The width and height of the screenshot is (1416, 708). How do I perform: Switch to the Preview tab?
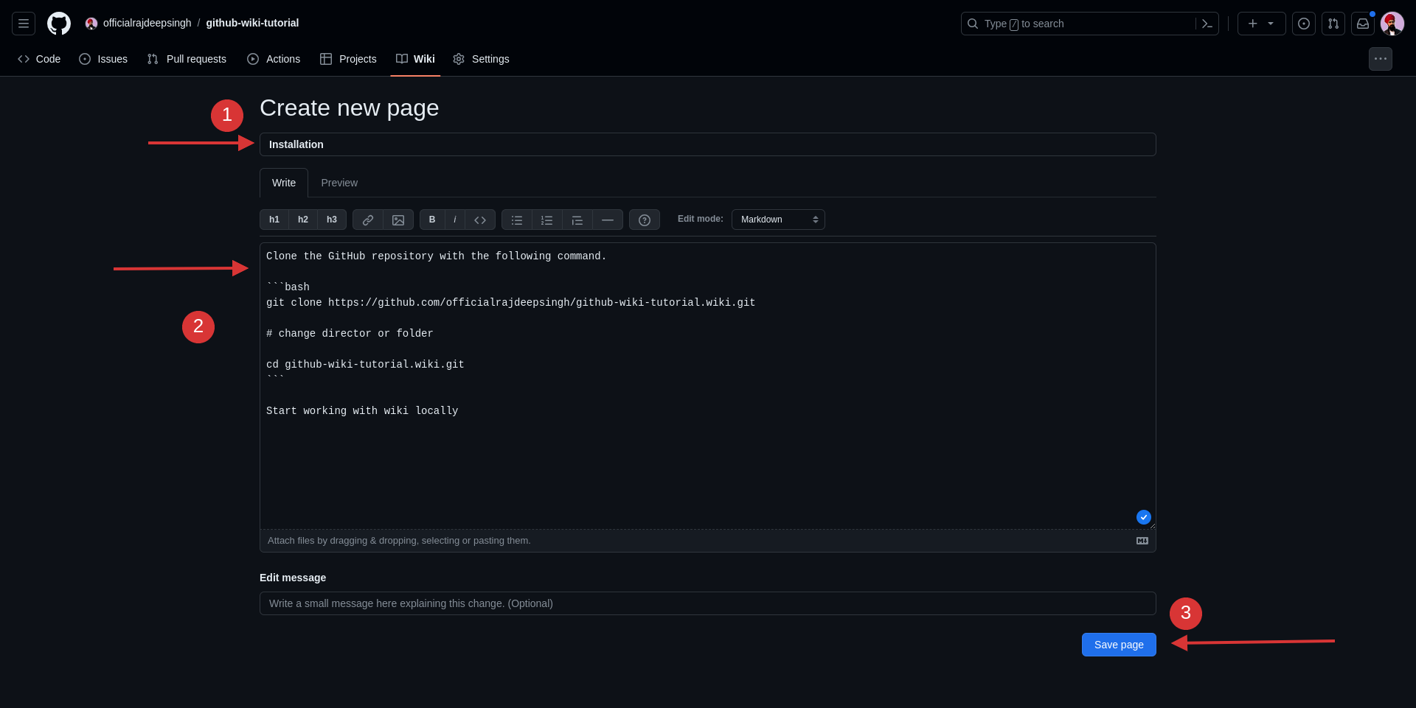[x=339, y=183]
